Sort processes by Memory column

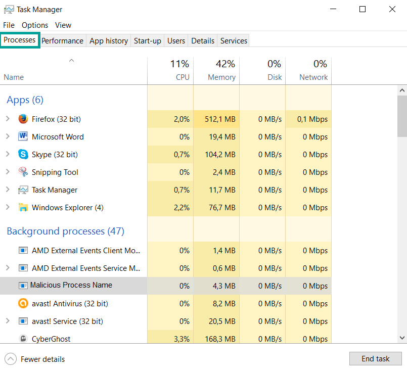(221, 77)
